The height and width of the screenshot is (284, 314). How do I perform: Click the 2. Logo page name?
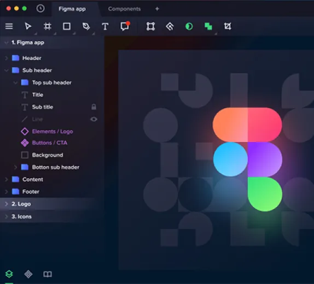[x=21, y=204]
